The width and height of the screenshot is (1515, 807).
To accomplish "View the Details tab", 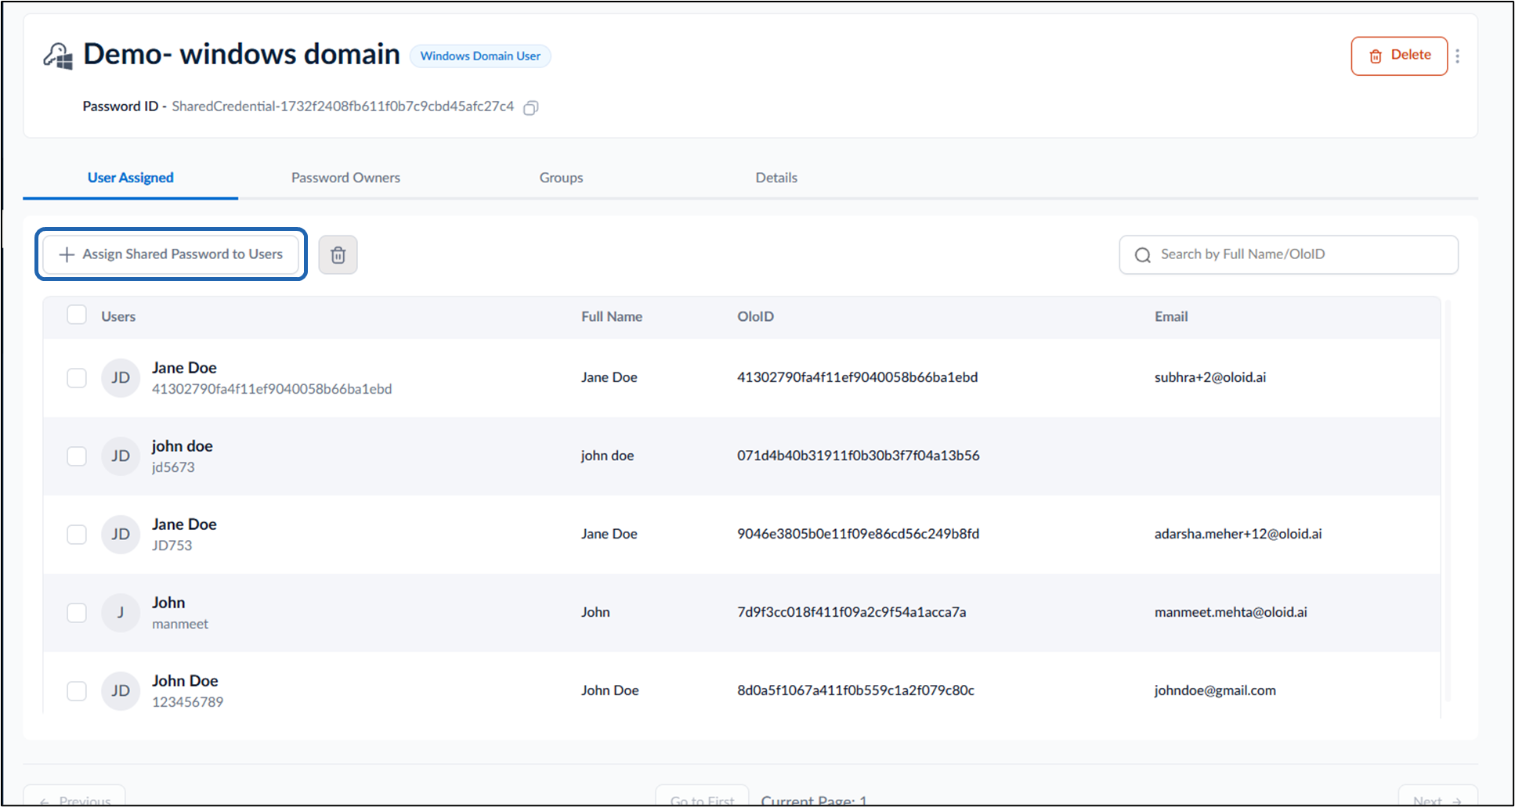I will (x=776, y=178).
